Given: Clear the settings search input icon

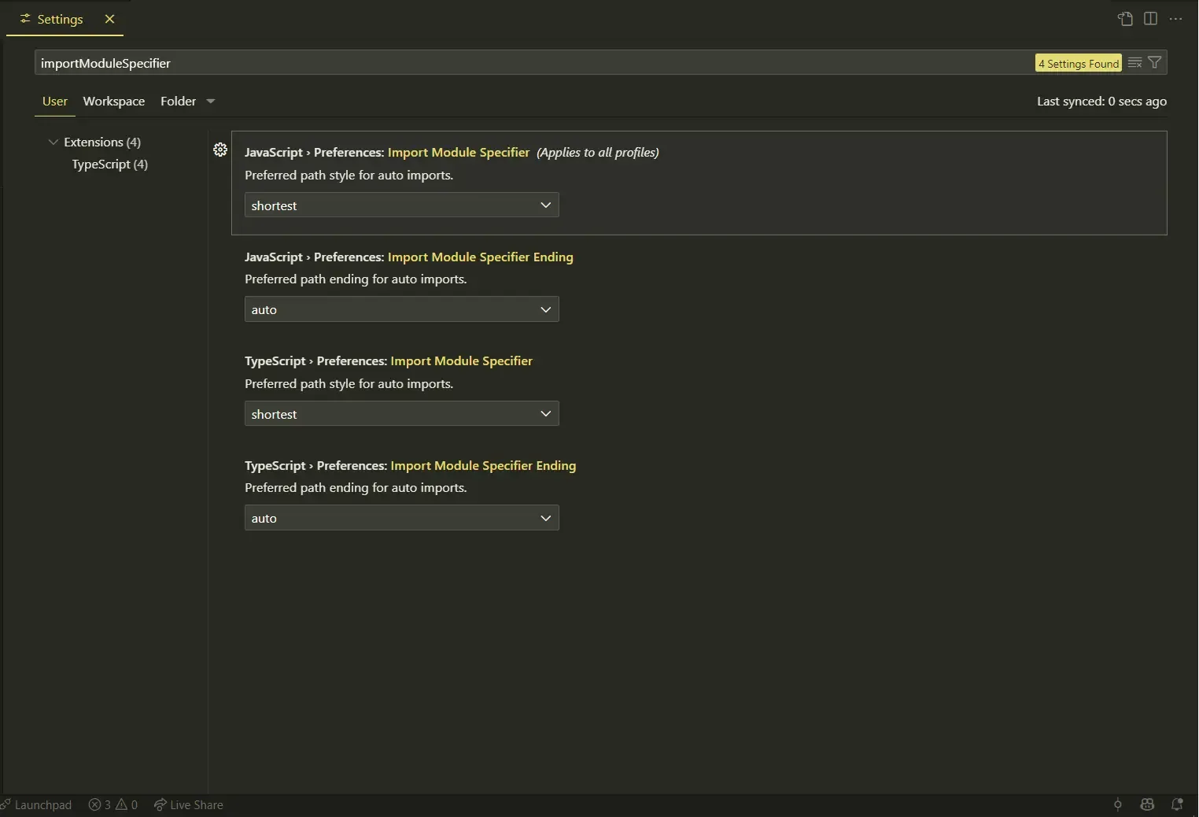Looking at the screenshot, I should point(1134,63).
